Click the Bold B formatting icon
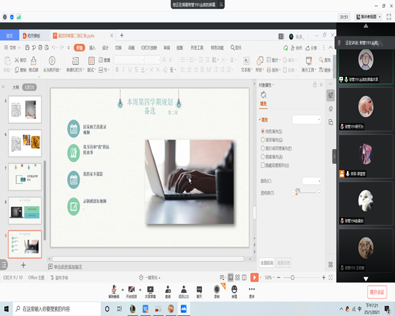 117,70
